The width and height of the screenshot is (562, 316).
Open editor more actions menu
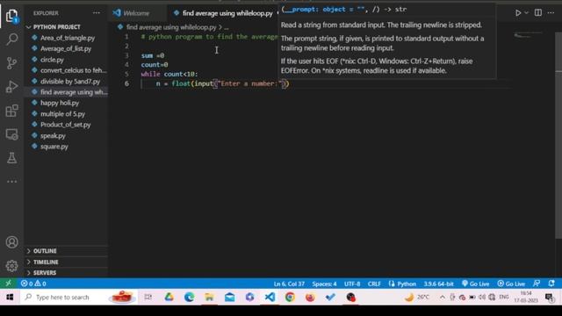point(551,13)
